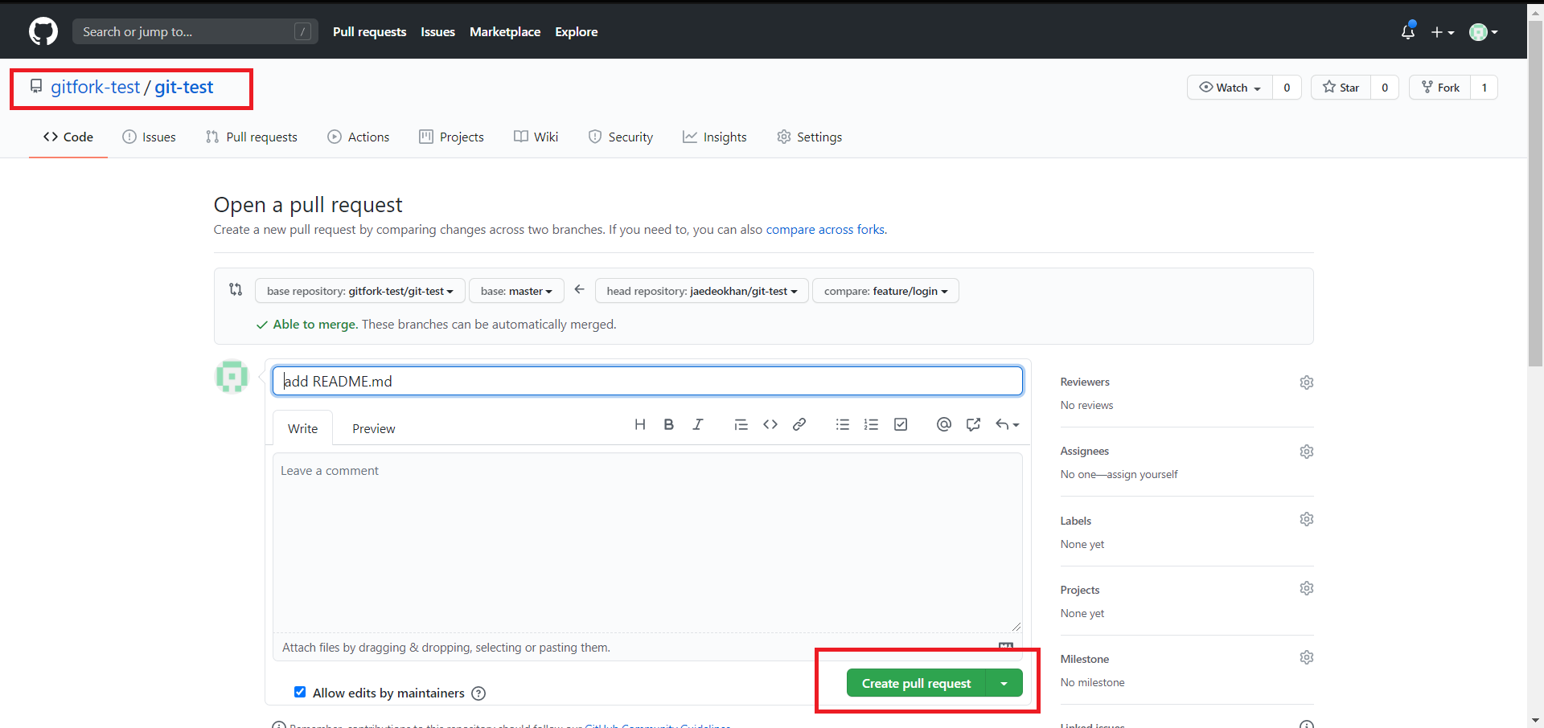Open the user avatar menu

[x=1483, y=32]
